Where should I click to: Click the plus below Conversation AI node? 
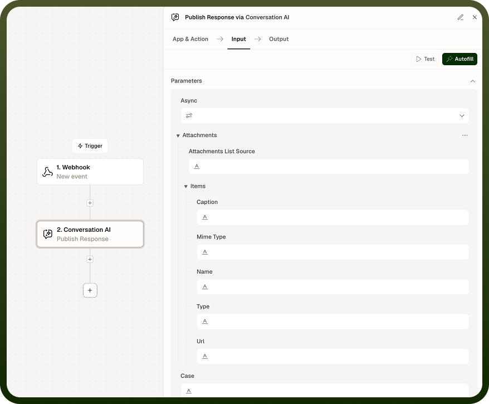click(90, 260)
